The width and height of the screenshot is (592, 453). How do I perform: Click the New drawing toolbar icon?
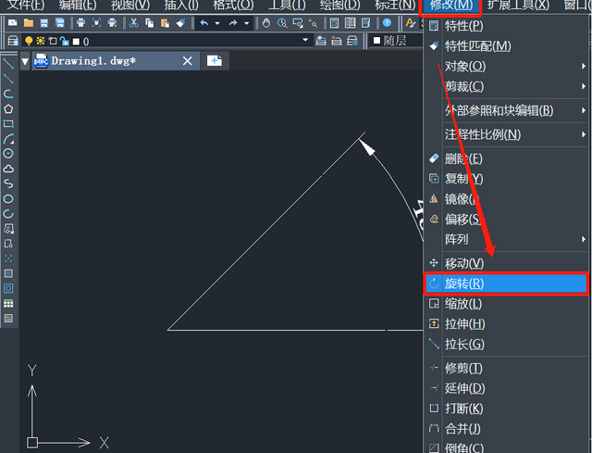point(12,23)
